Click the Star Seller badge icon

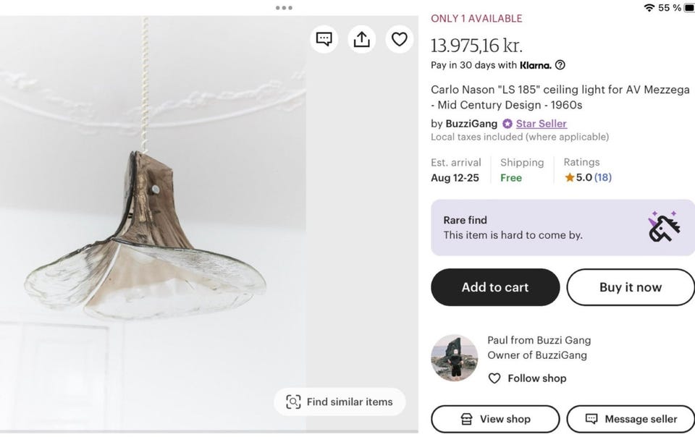point(507,124)
